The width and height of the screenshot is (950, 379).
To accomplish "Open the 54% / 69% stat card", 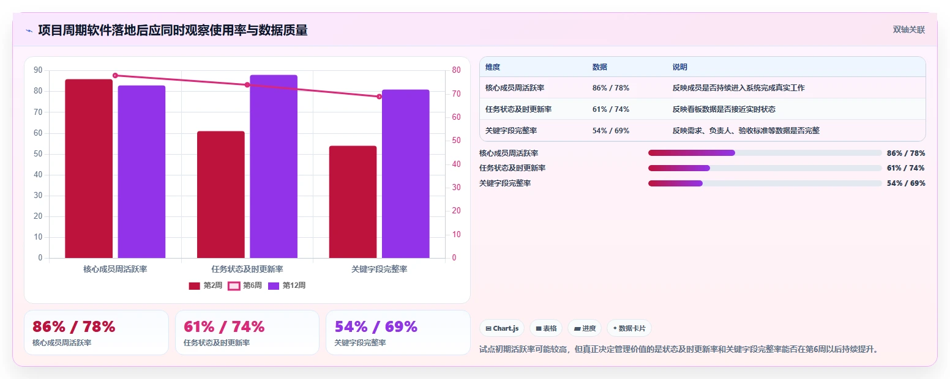I will tap(398, 333).
